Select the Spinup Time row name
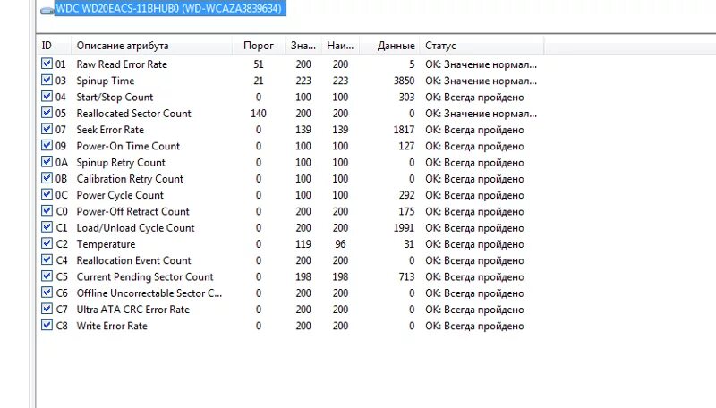The width and height of the screenshot is (716, 408). tap(106, 81)
